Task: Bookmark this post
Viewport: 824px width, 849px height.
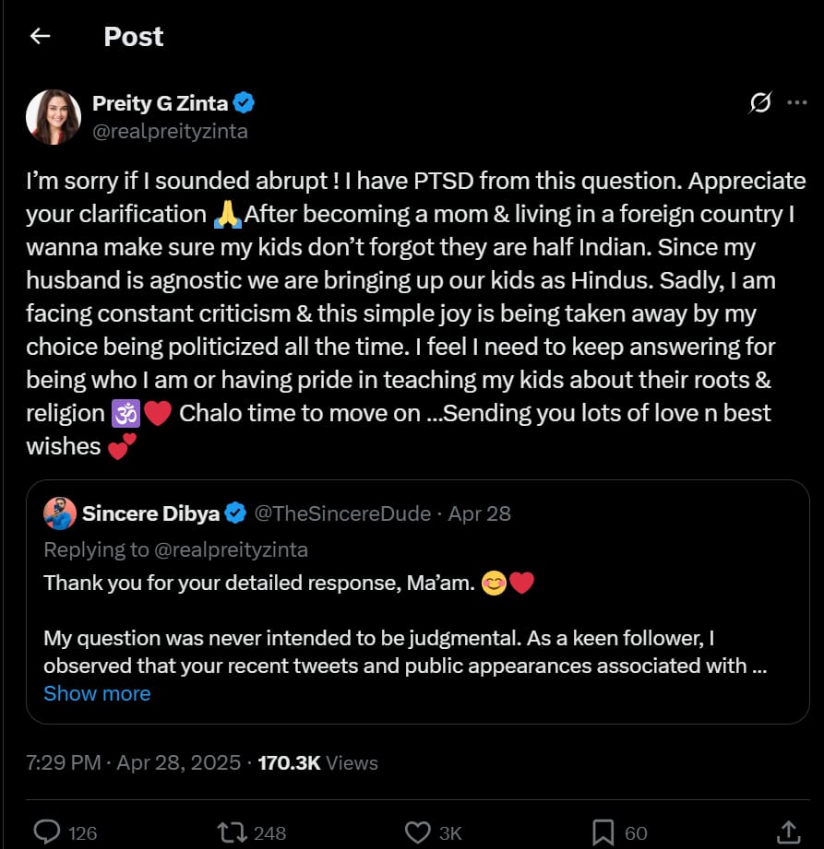Action: pos(603,832)
